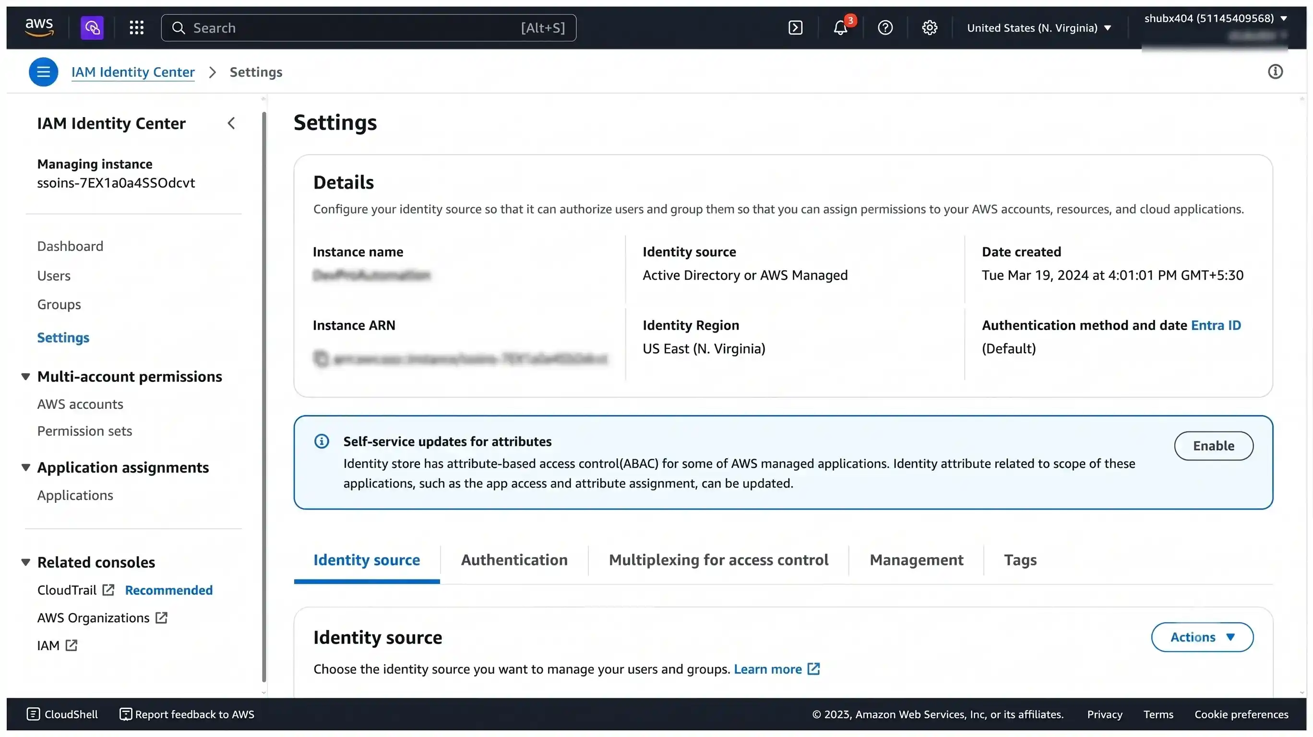Select Settings in the sidebar
This screenshot has height=737, width=1313.
pos(63,337)
